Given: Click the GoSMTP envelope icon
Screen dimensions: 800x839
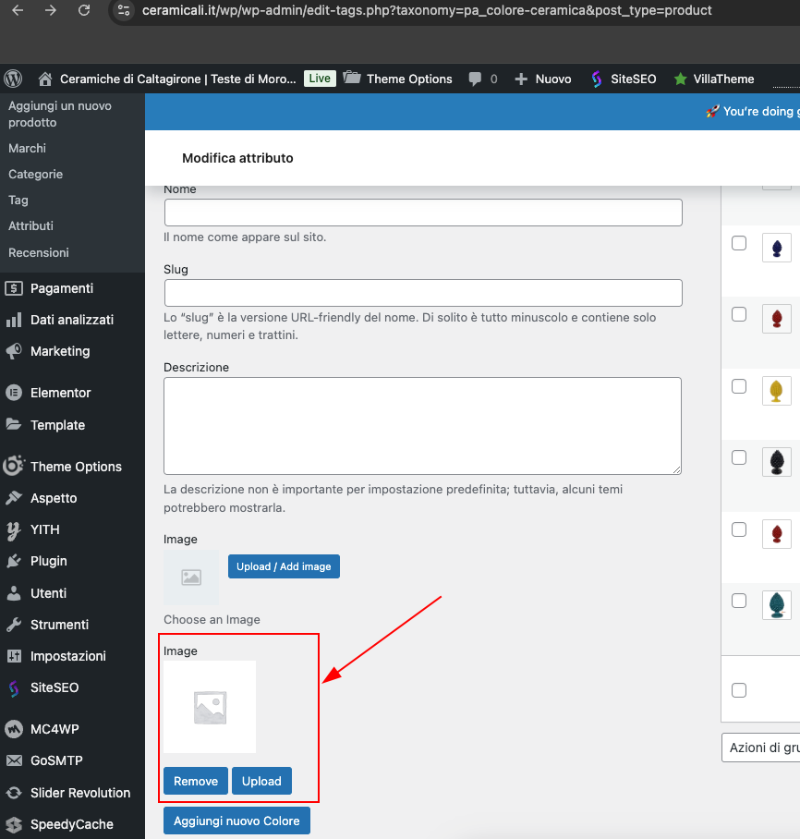Looking at the screenshot, I should [x=14, y=760].
